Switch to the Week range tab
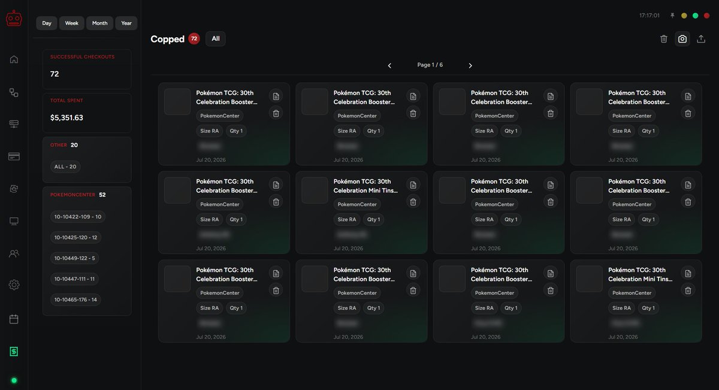 72,23
